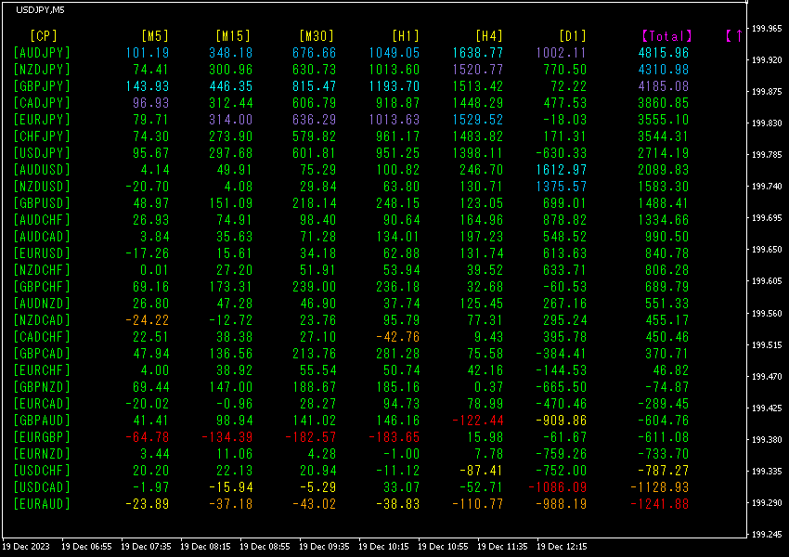789x557 pixels.
Task: Click the [NZDUSD] pair label
Action: pyautogui.click(x=42, y=187)
